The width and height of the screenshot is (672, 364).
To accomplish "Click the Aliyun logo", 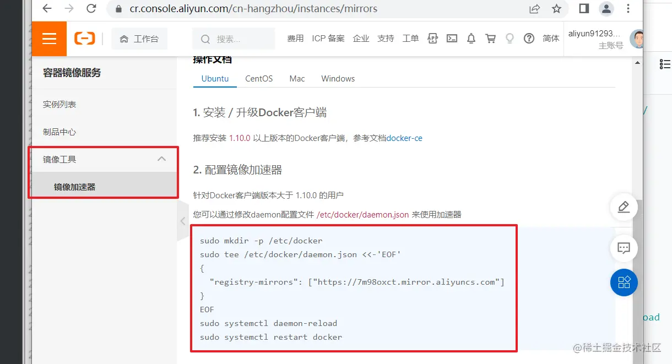I will (85, 39).
